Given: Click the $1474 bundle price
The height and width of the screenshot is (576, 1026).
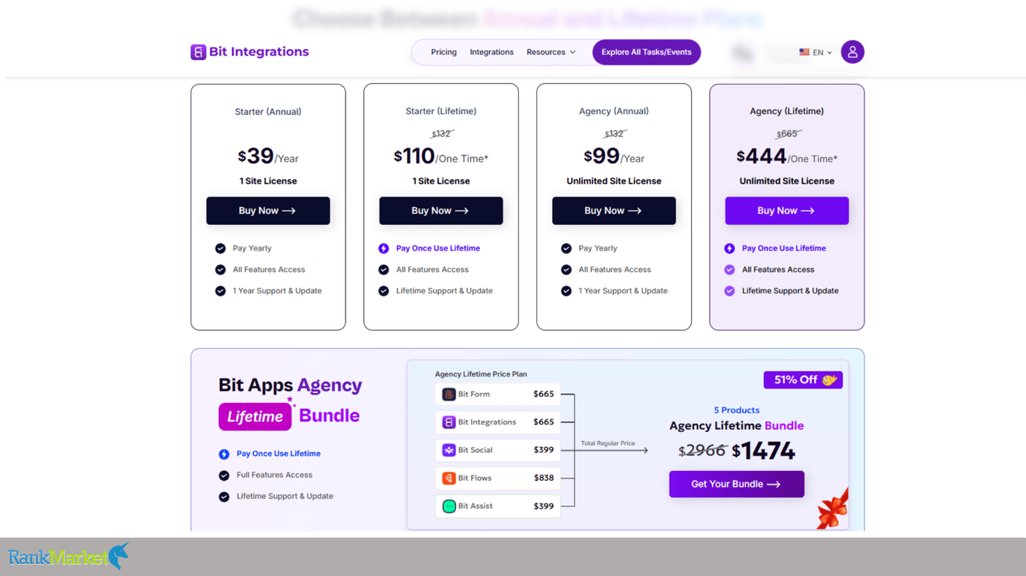Looking at the screenshot, I should (763, 451).
